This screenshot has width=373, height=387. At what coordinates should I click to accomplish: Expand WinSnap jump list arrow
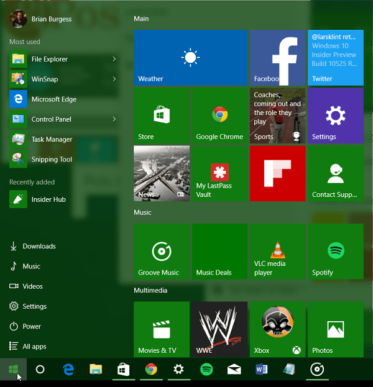coord(114,79)
